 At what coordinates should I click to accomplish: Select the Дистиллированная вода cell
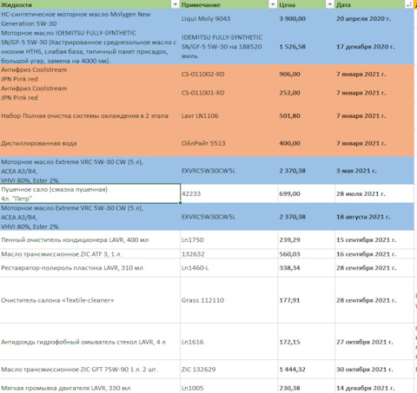(x=89, y=143)
